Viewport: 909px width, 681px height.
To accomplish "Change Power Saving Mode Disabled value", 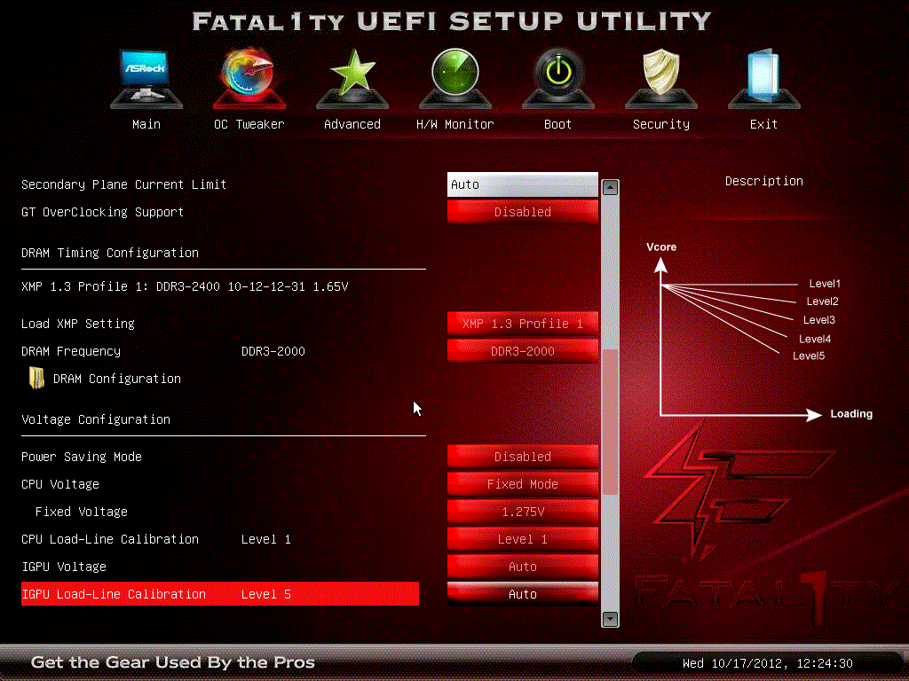I will coord(522,457).
